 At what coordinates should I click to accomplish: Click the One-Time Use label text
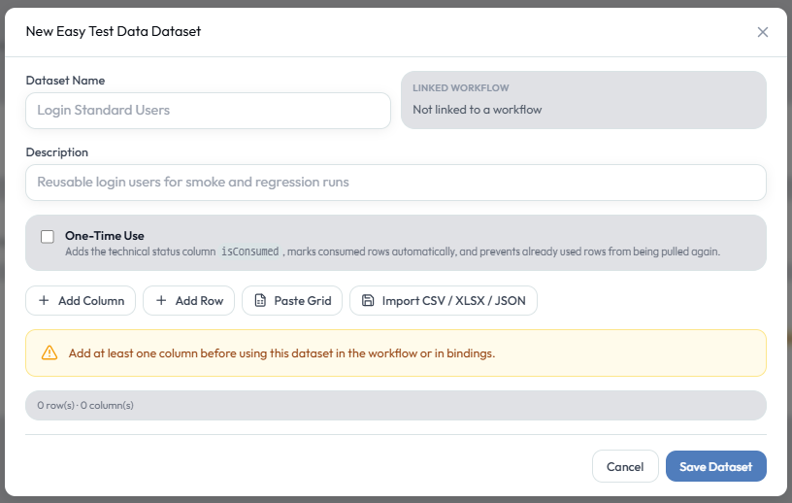click(x=105, y=236)
